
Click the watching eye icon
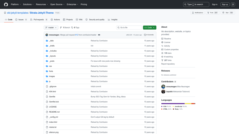(x=162, y=57)
